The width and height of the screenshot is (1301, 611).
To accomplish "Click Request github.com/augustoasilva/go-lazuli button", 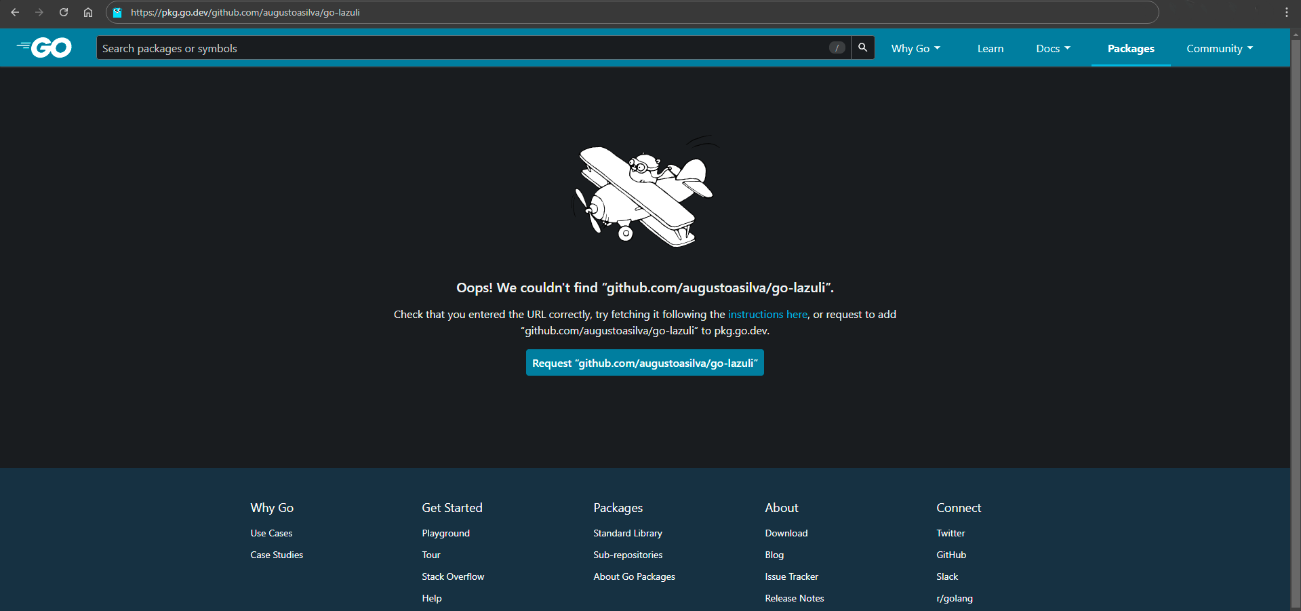I will pos(645,363).
